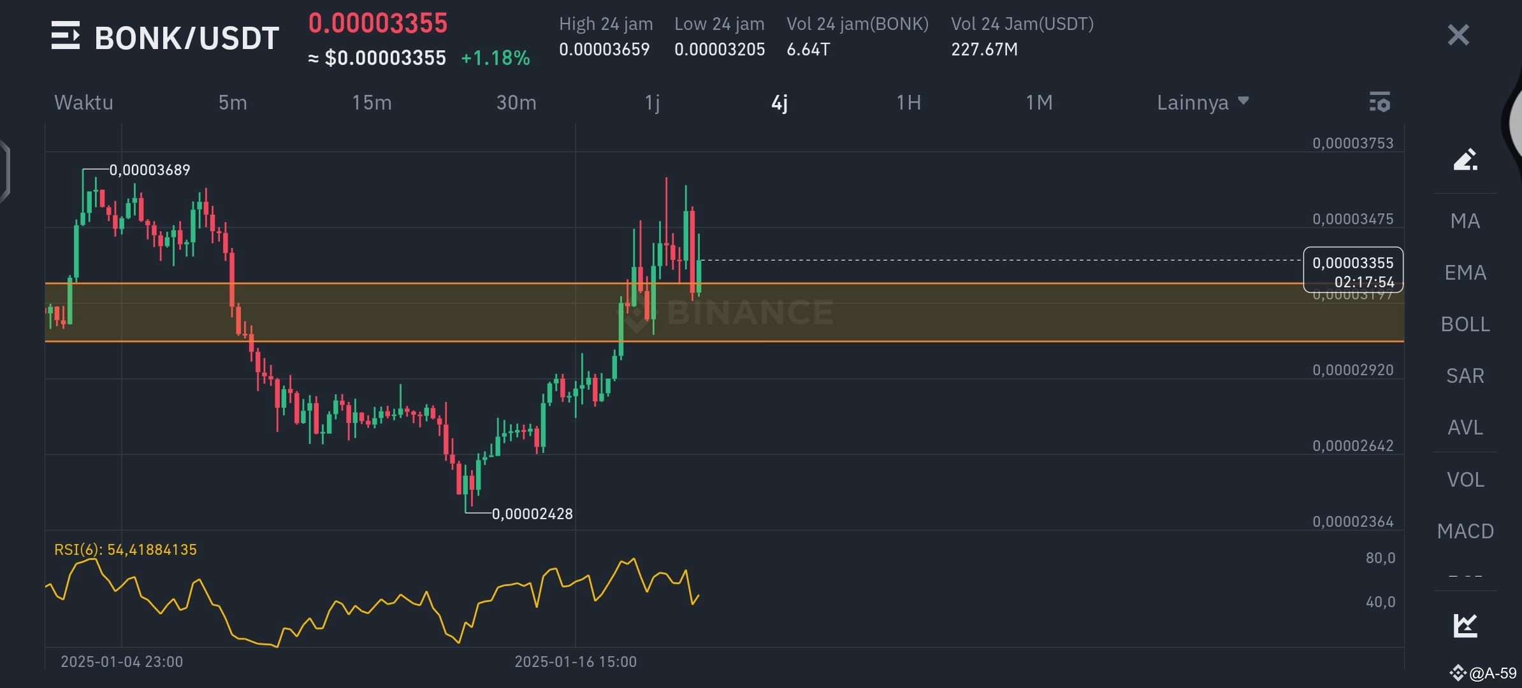This screenshot has height=688, width=1522.
Task: Select the 5m candle interval
Action: (231, 102)
